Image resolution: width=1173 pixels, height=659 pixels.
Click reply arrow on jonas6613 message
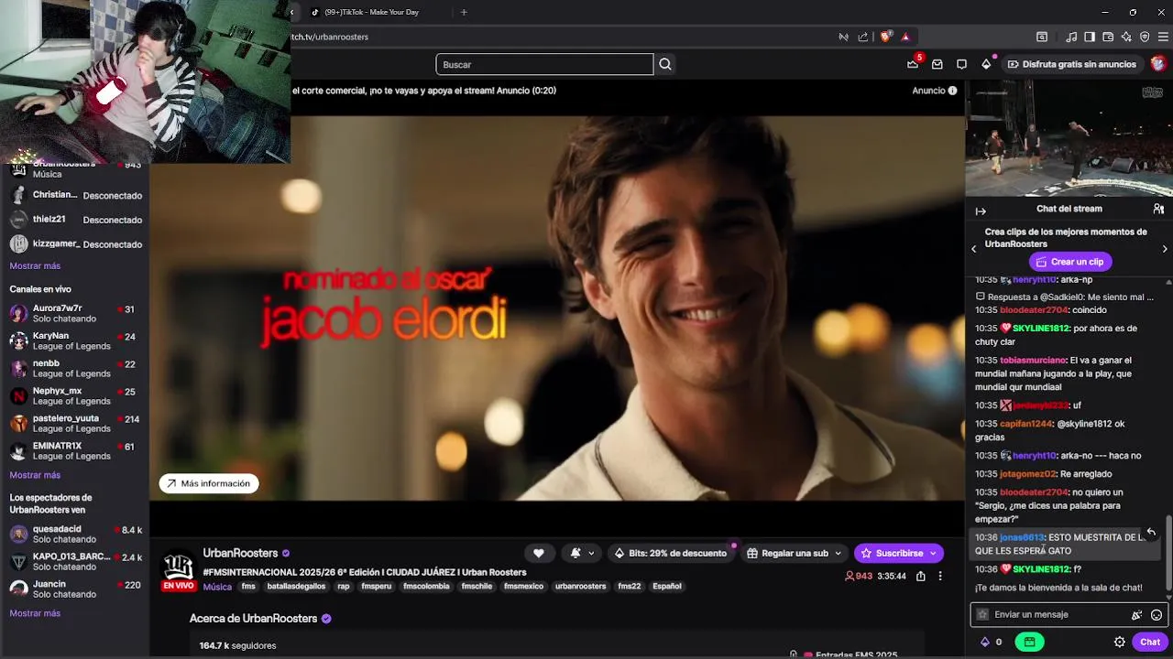[1151, 532]
